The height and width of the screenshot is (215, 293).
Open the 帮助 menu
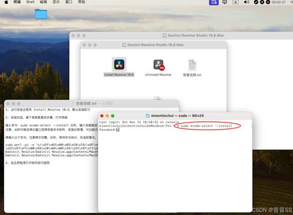(82, 2)
